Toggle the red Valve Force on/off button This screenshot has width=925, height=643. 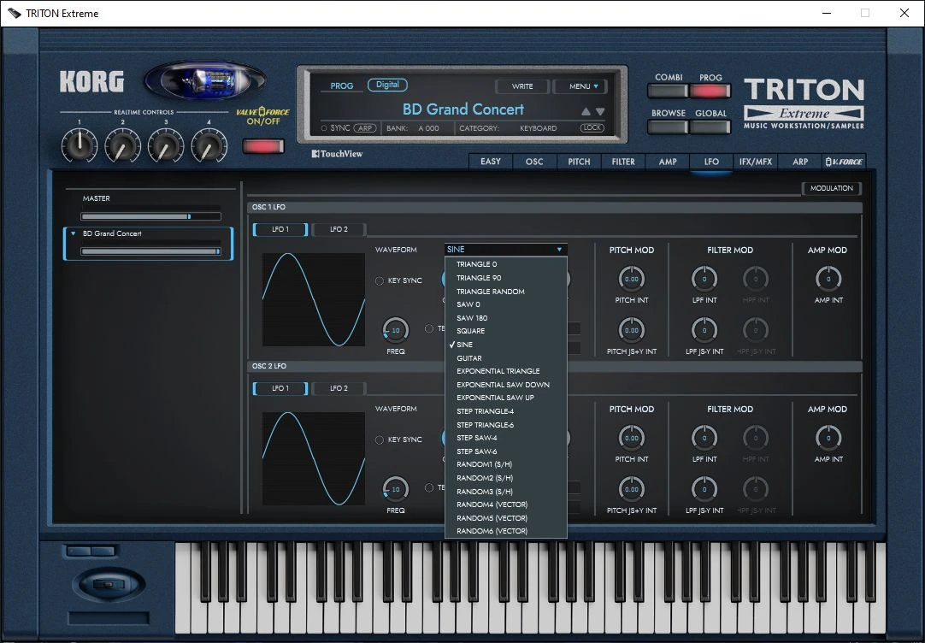[263, 145]
